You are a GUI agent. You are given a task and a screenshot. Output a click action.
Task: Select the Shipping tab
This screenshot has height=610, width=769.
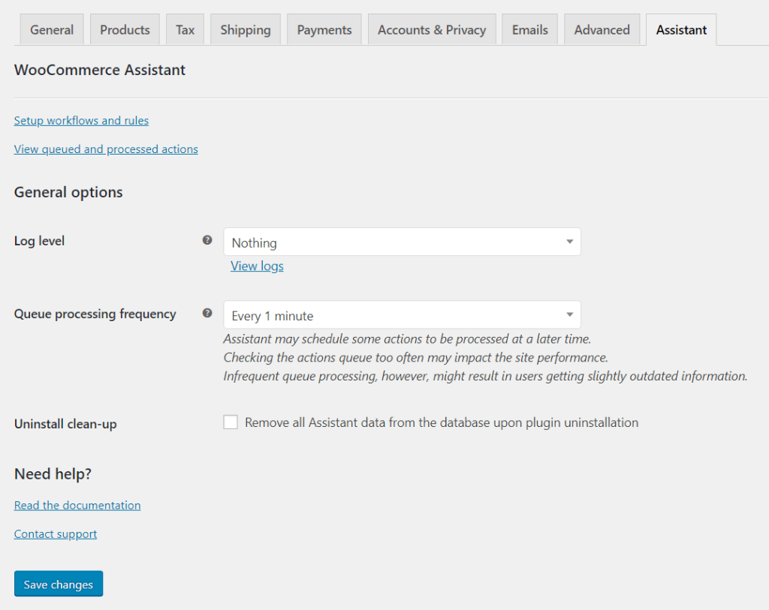pyautogui.click(x=246, y=30)
